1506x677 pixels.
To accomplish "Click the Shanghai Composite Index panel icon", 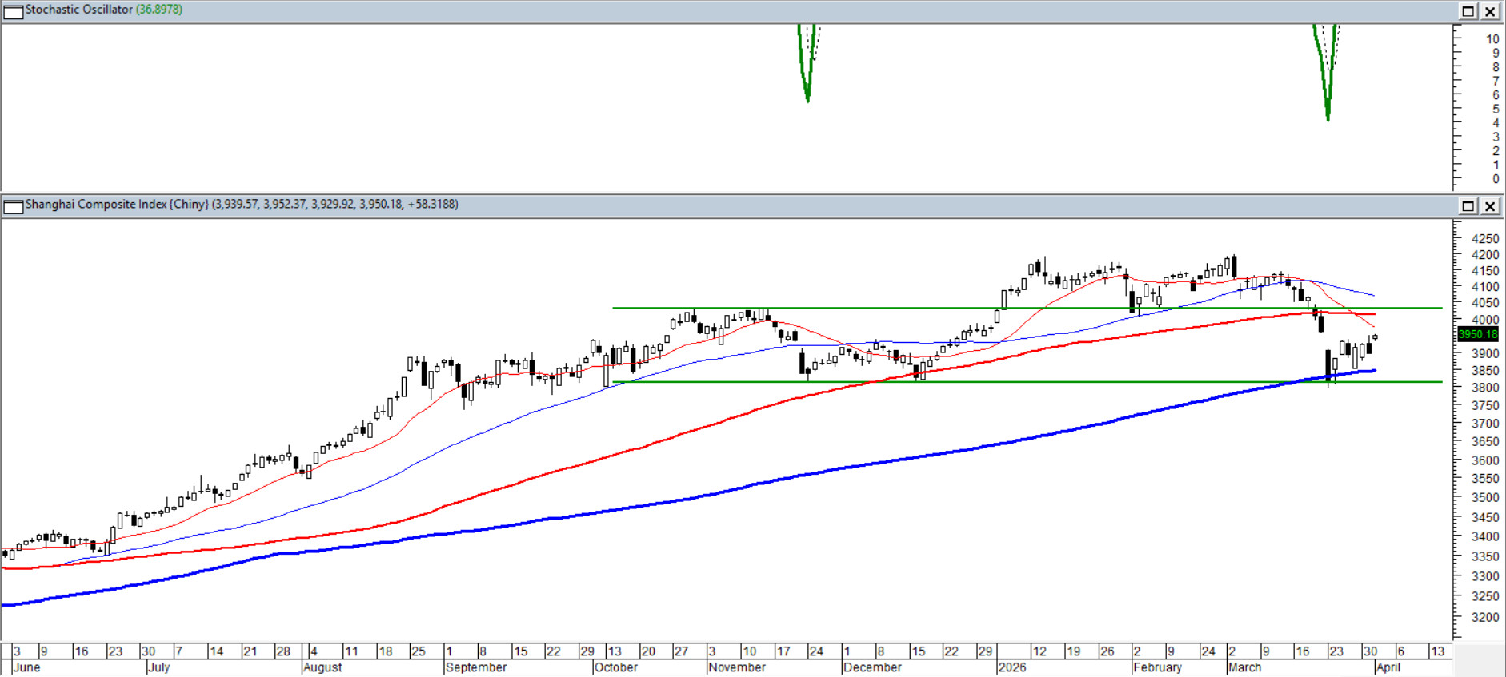I will click(14, 206).
